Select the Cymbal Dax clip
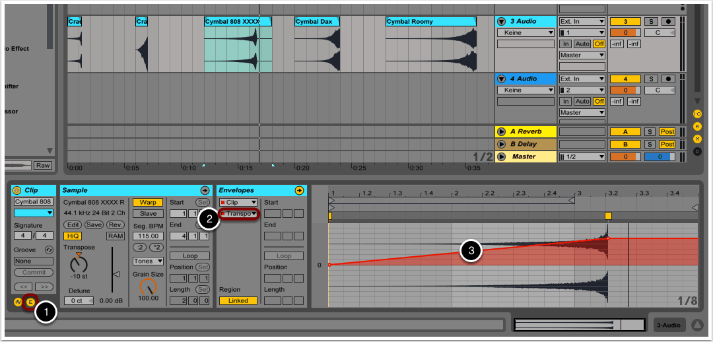This screenshot has height=342, width=713. (316, 22)
